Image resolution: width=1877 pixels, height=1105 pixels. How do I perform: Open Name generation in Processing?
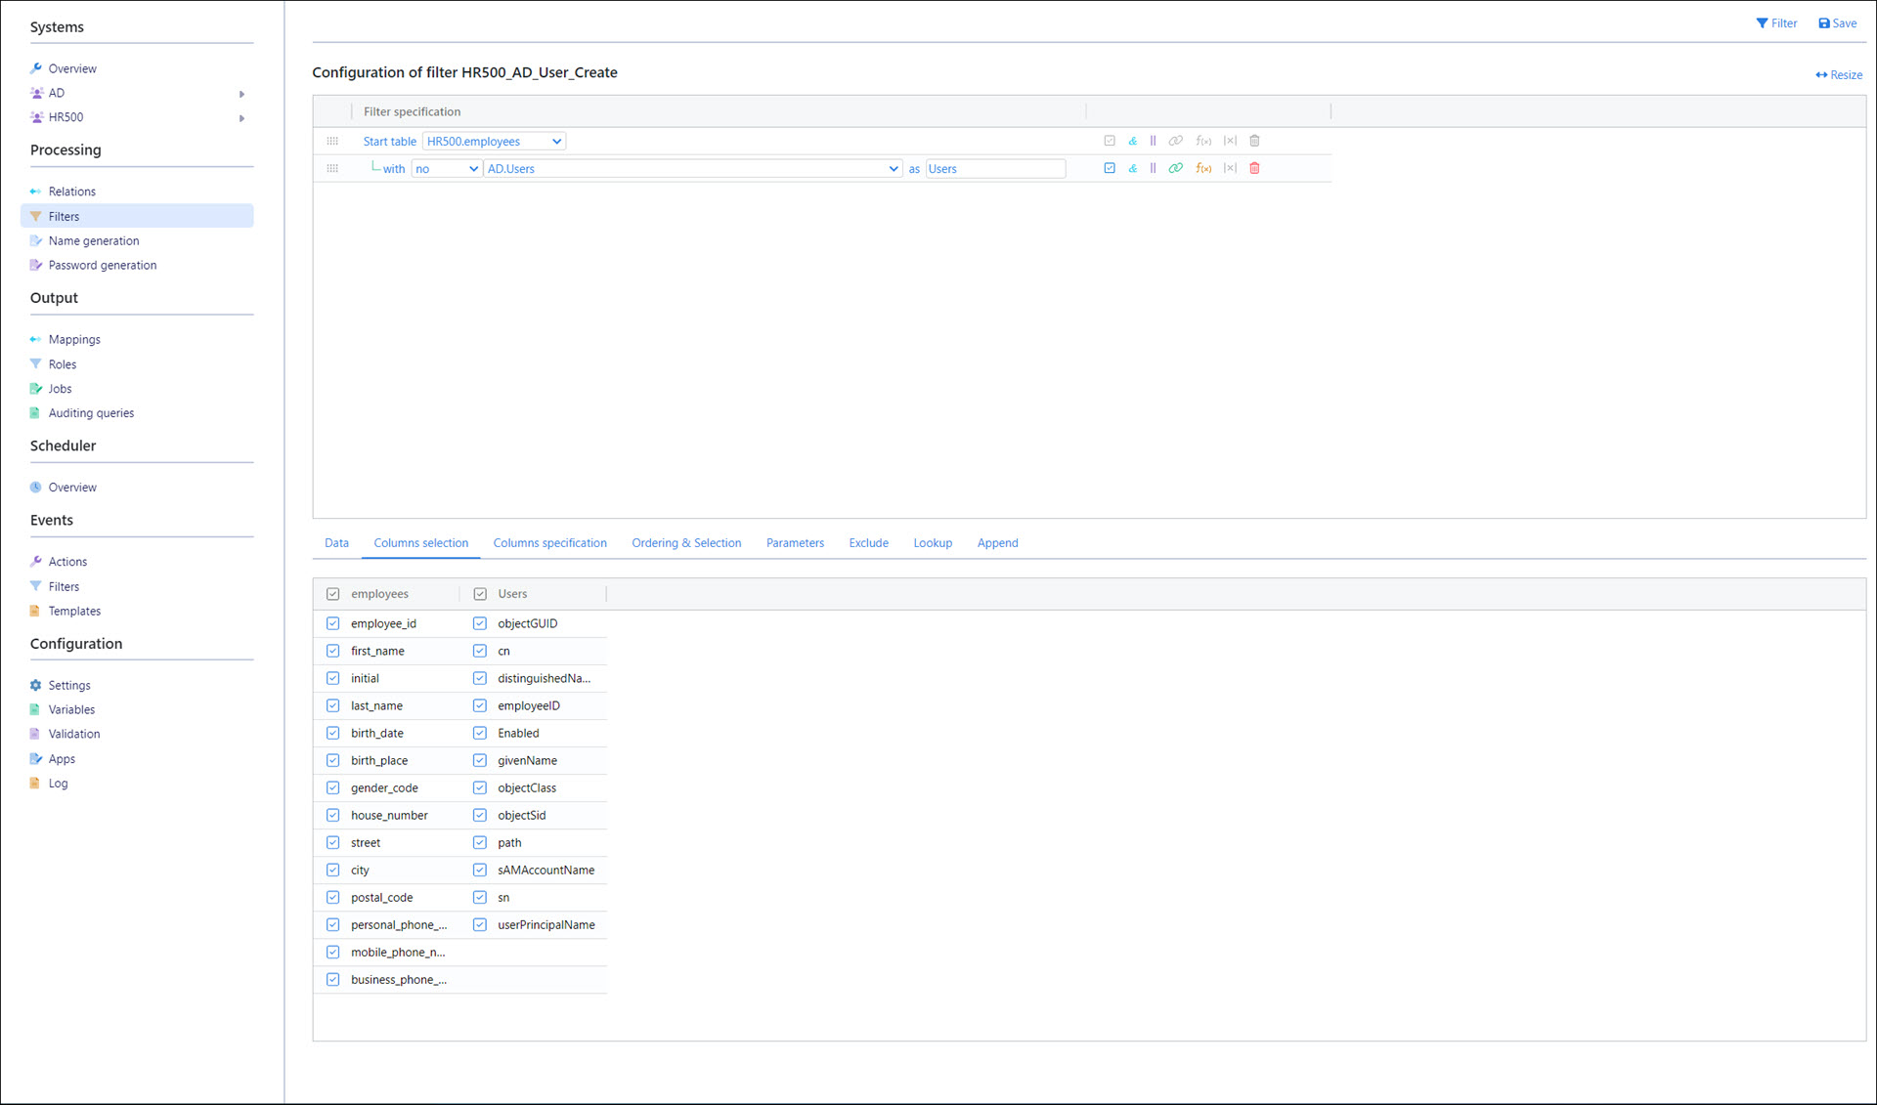pos(94,240)
